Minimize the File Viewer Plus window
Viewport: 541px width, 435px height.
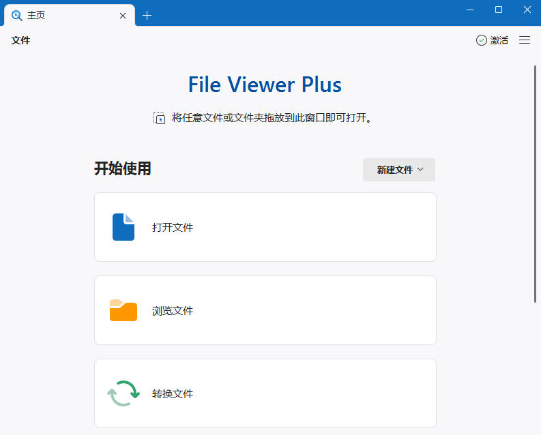[x=470, y=10]
